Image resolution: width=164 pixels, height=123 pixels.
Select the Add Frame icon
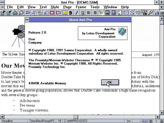(x=52, y=13)
